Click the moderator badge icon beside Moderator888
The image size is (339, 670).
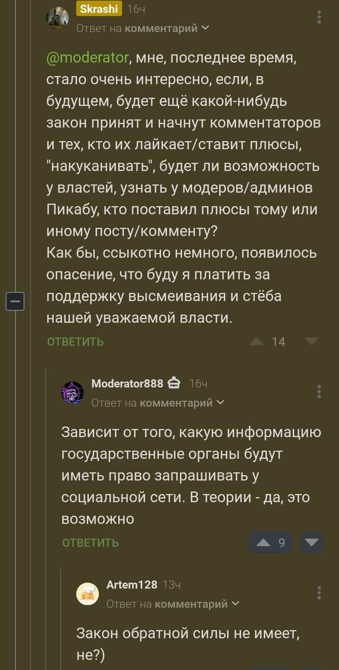click(174, 383)
